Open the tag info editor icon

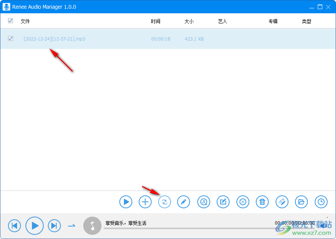tap(223, 202)
